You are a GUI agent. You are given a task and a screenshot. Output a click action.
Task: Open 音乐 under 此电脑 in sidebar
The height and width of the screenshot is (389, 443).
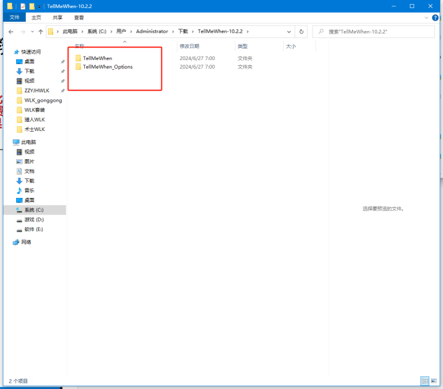29,190
